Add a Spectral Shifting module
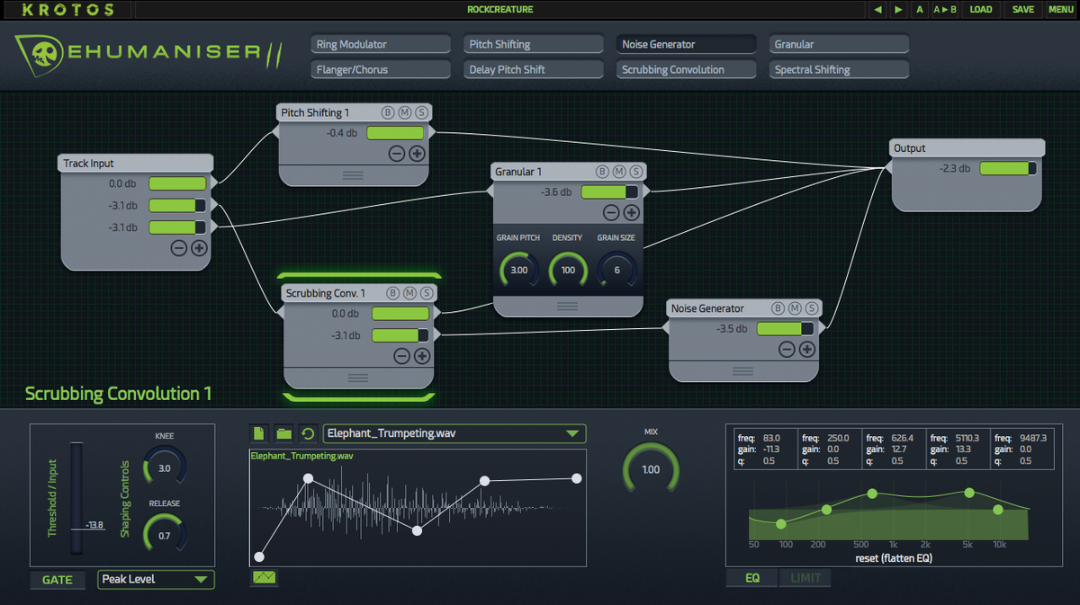The width and height of the screenshot is (1080, 605). [841, 69]
